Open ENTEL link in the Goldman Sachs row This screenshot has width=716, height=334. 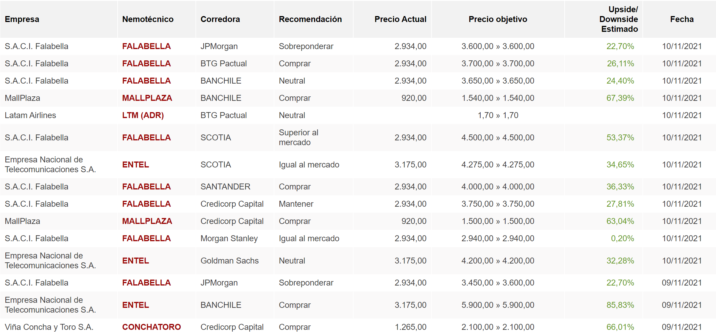point(135,261)
